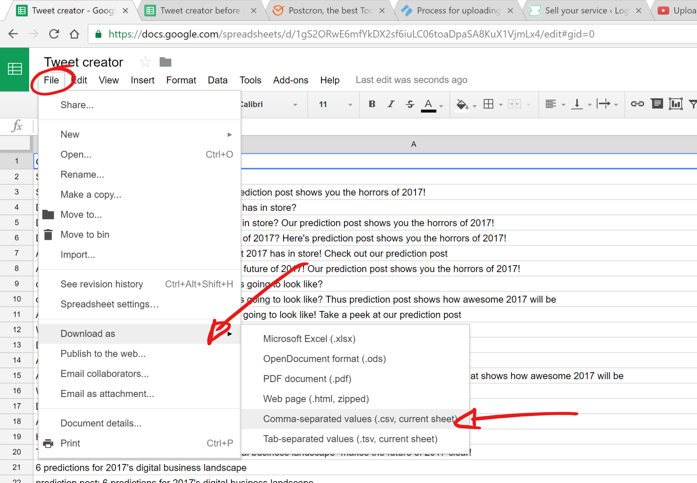Download as PDF document (.pdf)
The image size is (697, 483).
click(355, 379)
